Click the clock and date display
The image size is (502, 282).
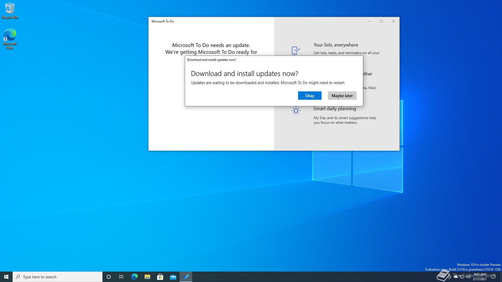[480, 277]
